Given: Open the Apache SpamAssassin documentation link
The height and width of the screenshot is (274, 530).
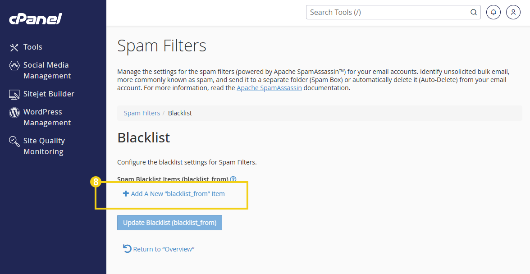Looking at the screenshot, I should [269, 88].
